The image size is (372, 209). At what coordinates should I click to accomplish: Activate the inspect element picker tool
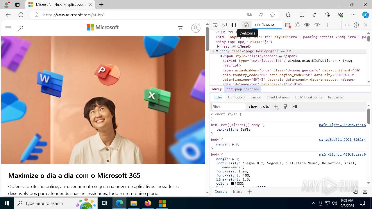click(x=215, y=25)
